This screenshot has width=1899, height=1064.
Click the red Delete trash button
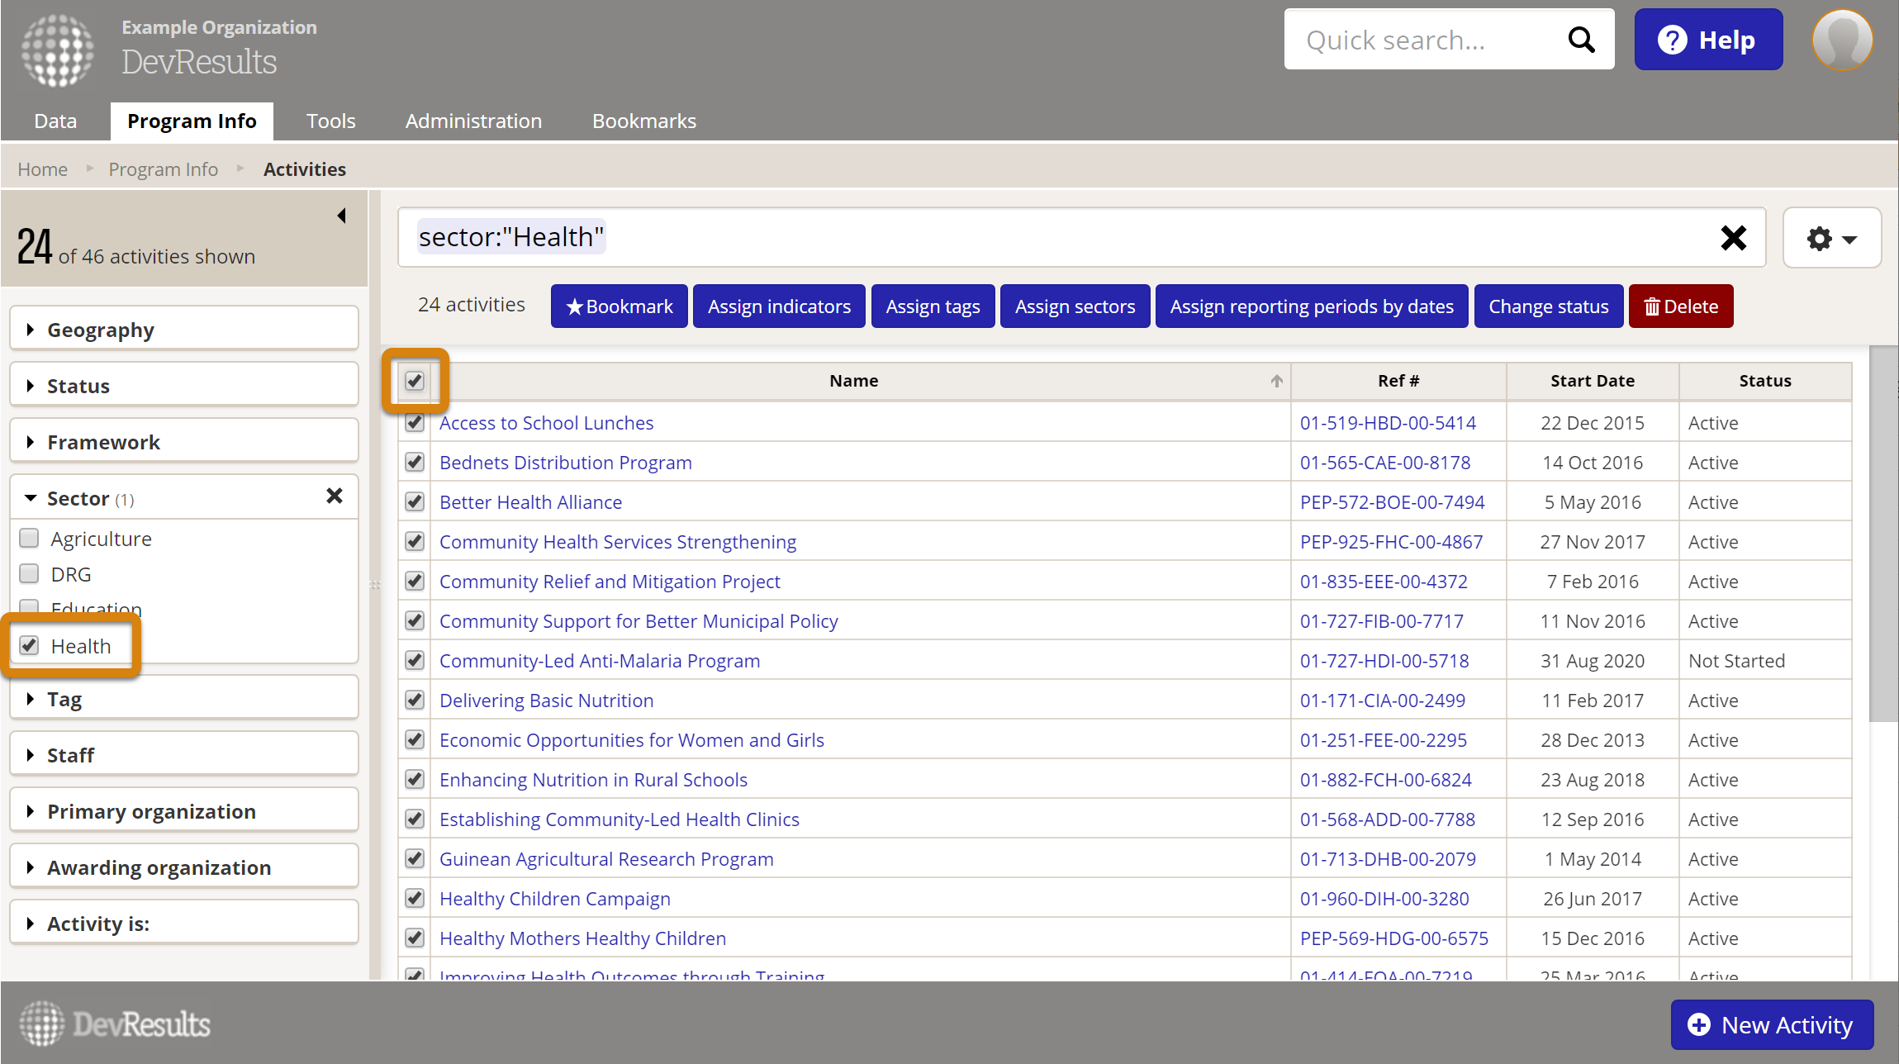[1680, 306]
